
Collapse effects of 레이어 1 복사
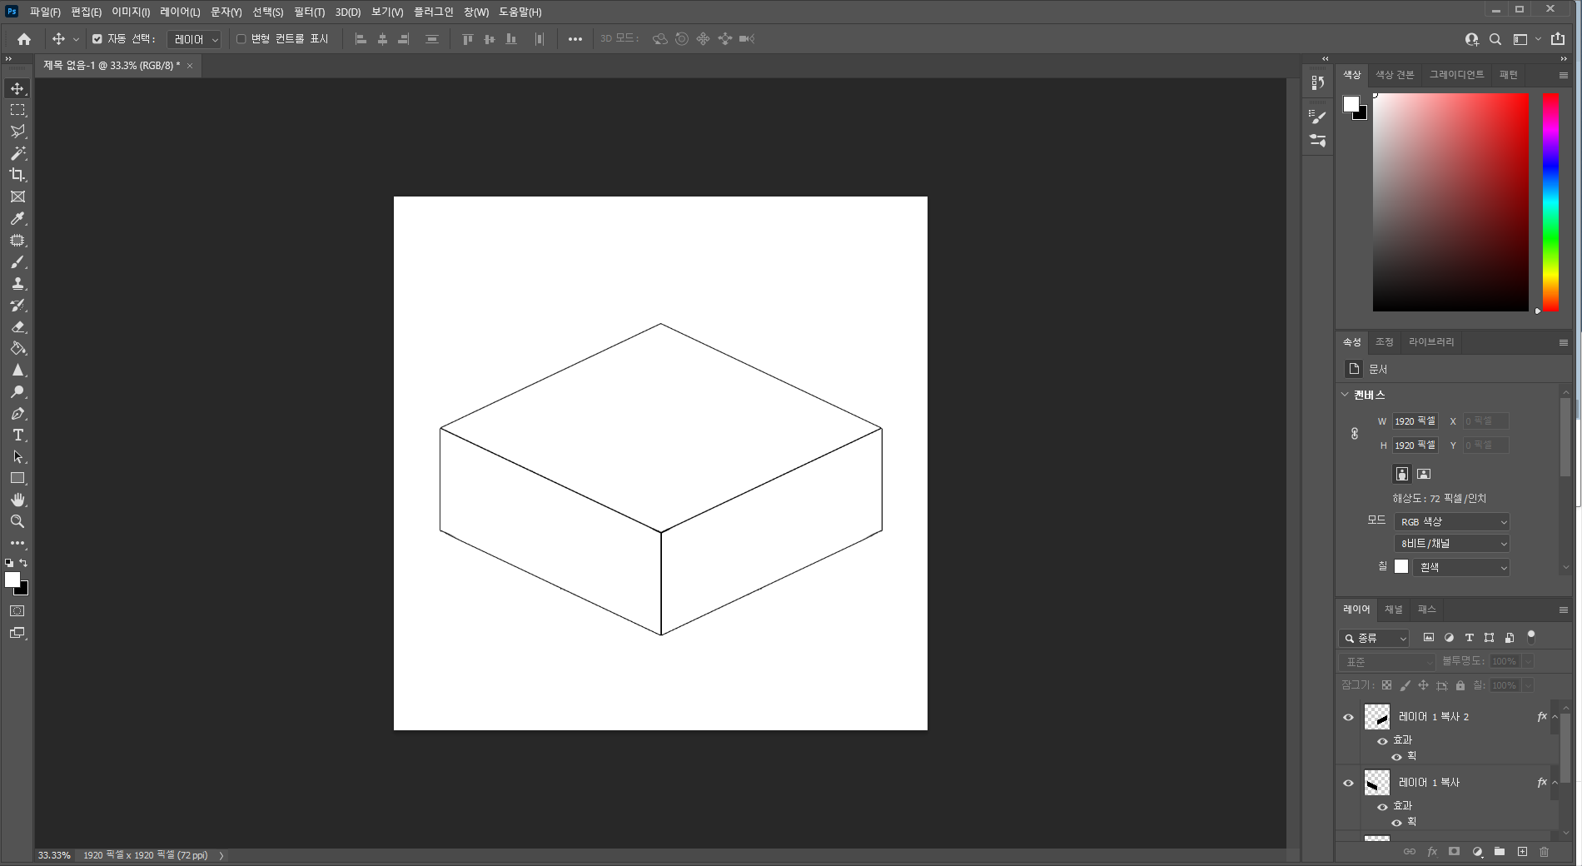click(1555, 783)
